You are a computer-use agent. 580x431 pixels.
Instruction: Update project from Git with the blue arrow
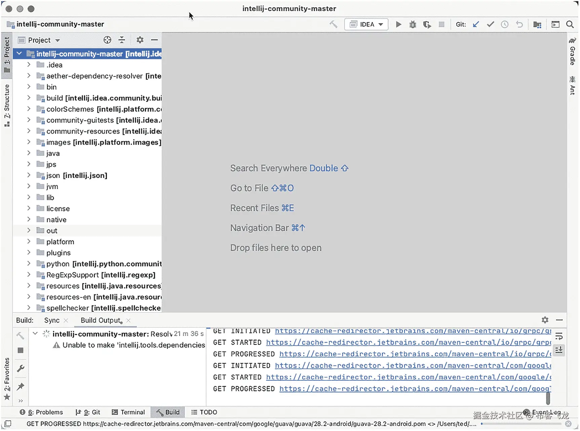(x=476, y=24)
